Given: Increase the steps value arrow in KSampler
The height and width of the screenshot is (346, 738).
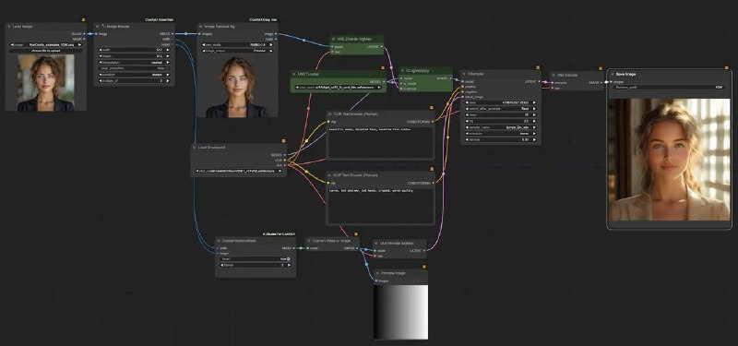Looking at the screenshot, I should pos(534,114).
